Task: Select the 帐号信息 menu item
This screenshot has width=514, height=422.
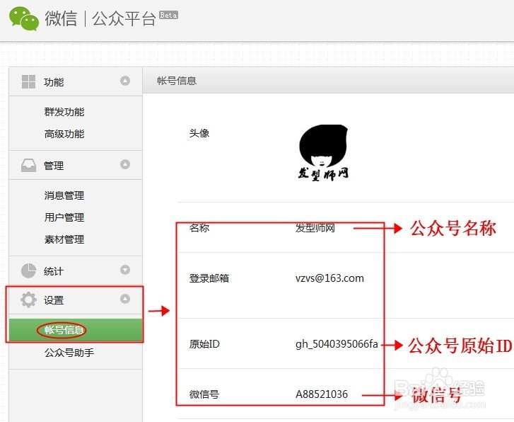Action: tap(76, 330)
